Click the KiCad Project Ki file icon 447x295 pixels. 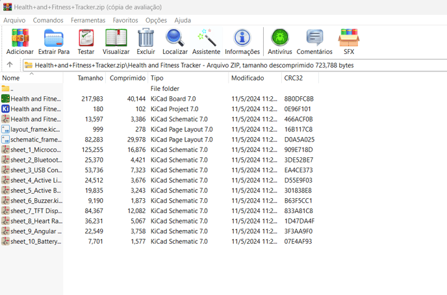pos(5,109)
